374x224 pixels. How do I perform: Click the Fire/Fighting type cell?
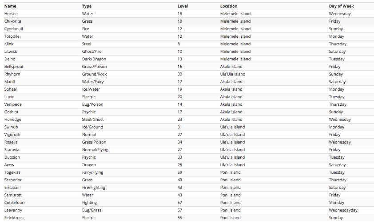pyautogui.click(x=94, y=188)
